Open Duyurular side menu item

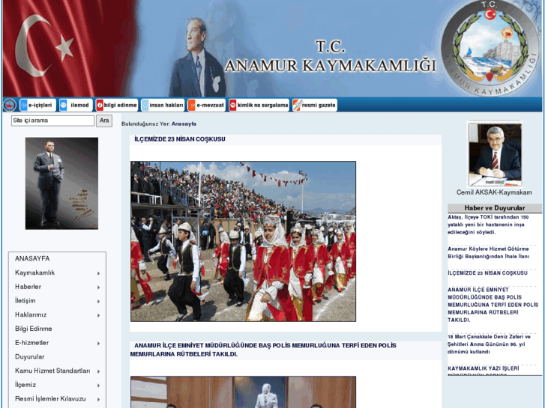pyautogui.click(x=29, y=356)
